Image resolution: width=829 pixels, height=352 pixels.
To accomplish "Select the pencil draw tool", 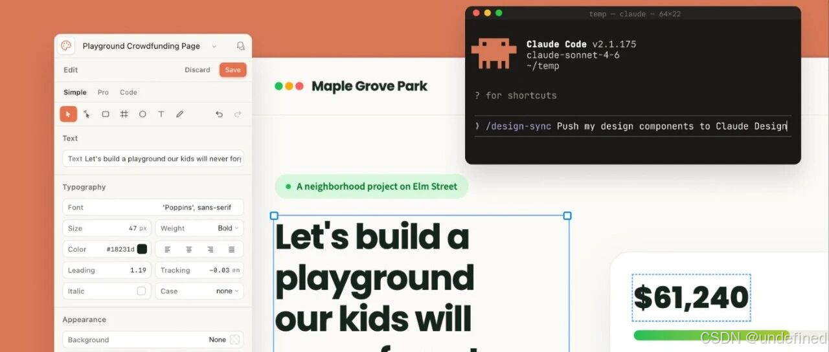I will coord(180,114).
